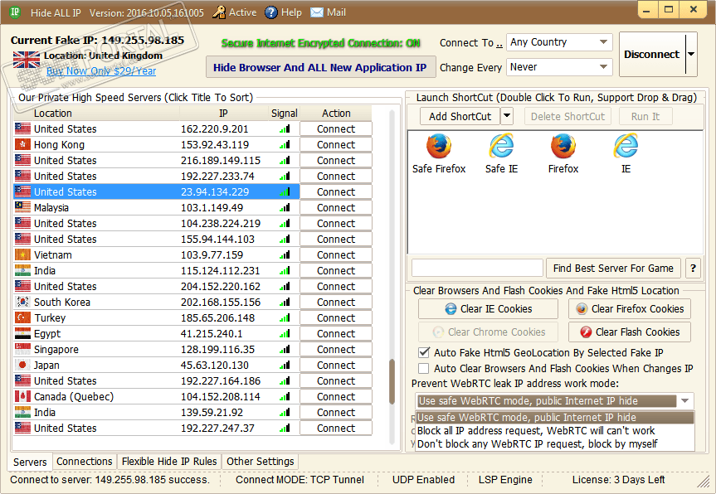Click the Egypt flag icon
716x494 pixels.
pyautogui.click(x=22, y=333)
